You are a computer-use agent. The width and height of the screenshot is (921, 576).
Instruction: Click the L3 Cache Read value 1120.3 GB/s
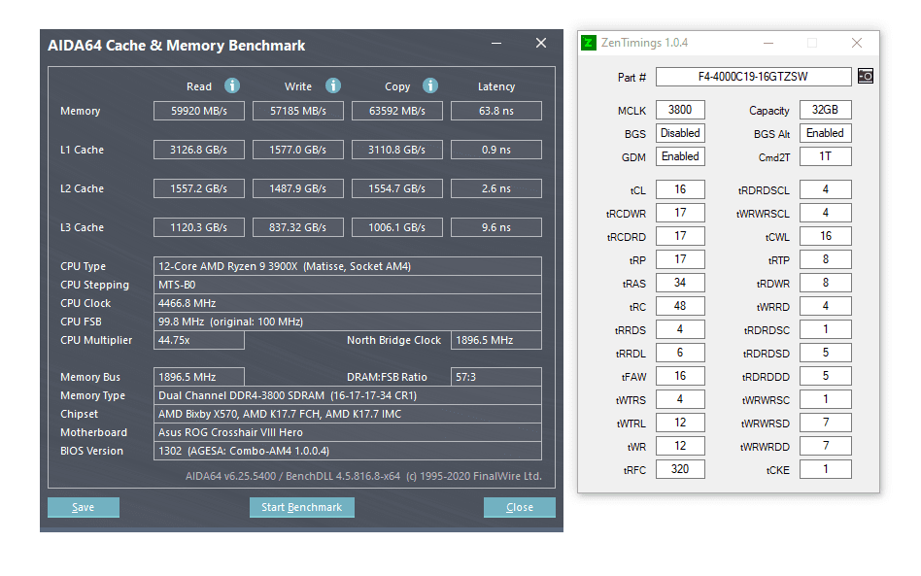coord(199,227)
